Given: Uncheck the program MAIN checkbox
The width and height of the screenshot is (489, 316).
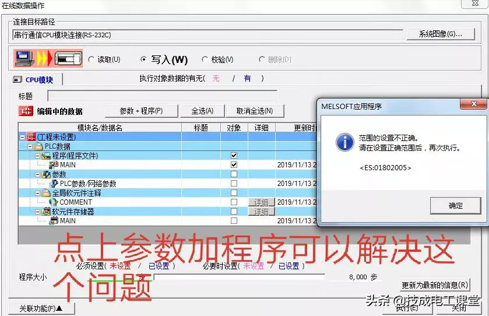Looking at the screenshot, I should coord(234,165).
